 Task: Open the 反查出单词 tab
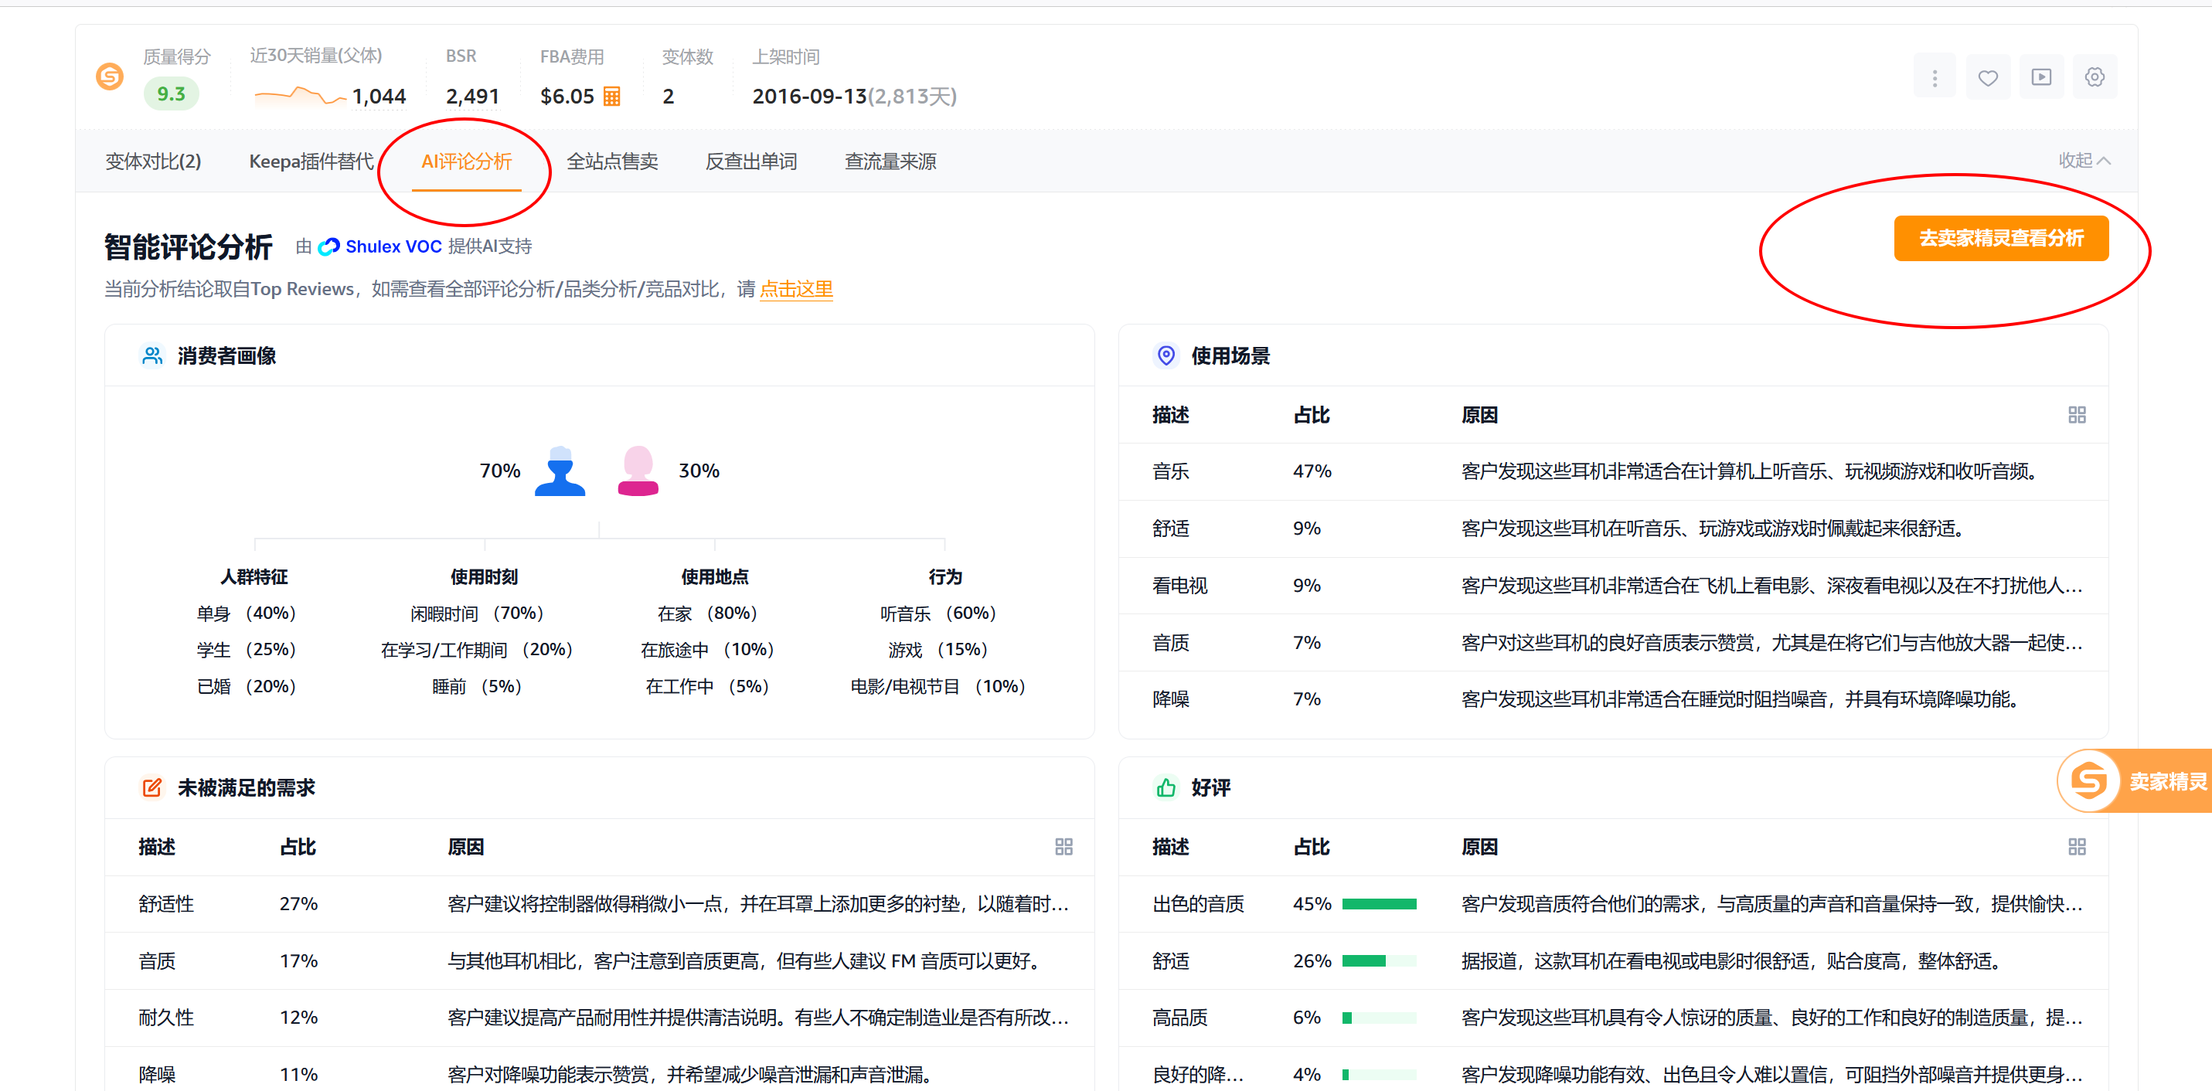click(x=750, y=161)
